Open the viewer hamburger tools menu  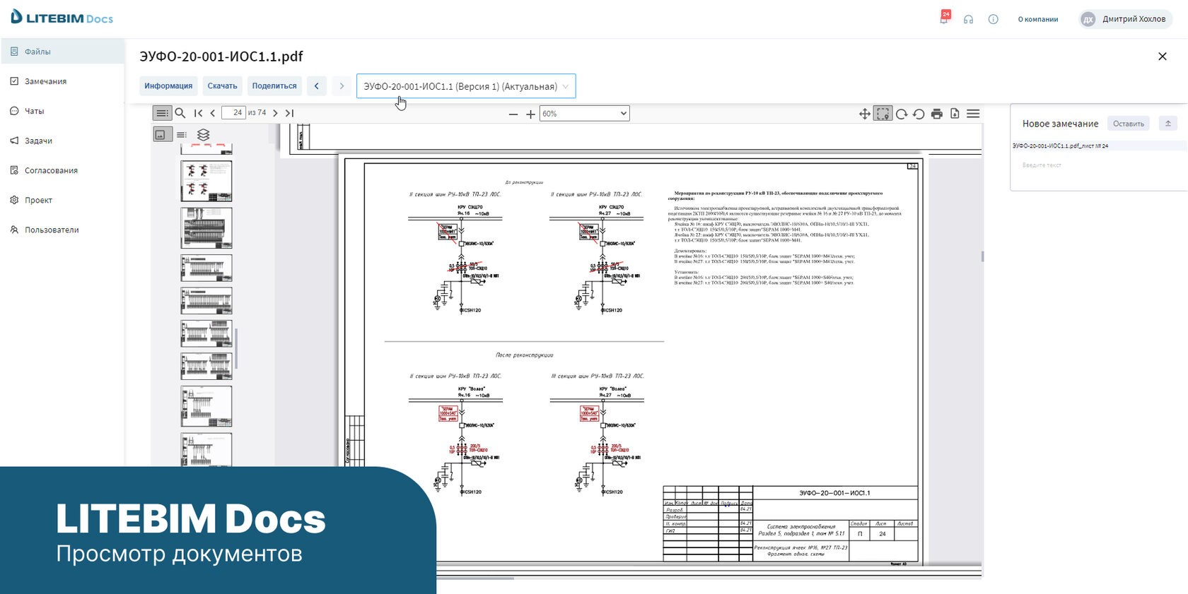[x=973, y=114]
